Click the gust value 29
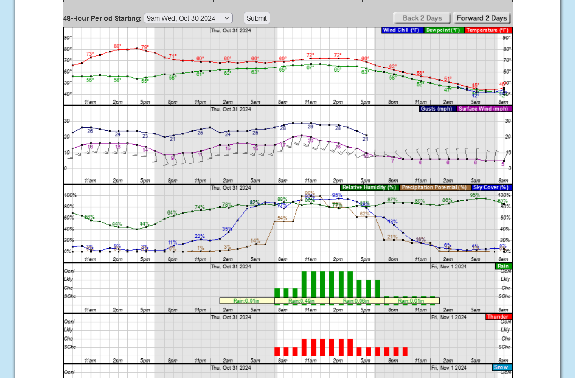 [x=310, y=126]
